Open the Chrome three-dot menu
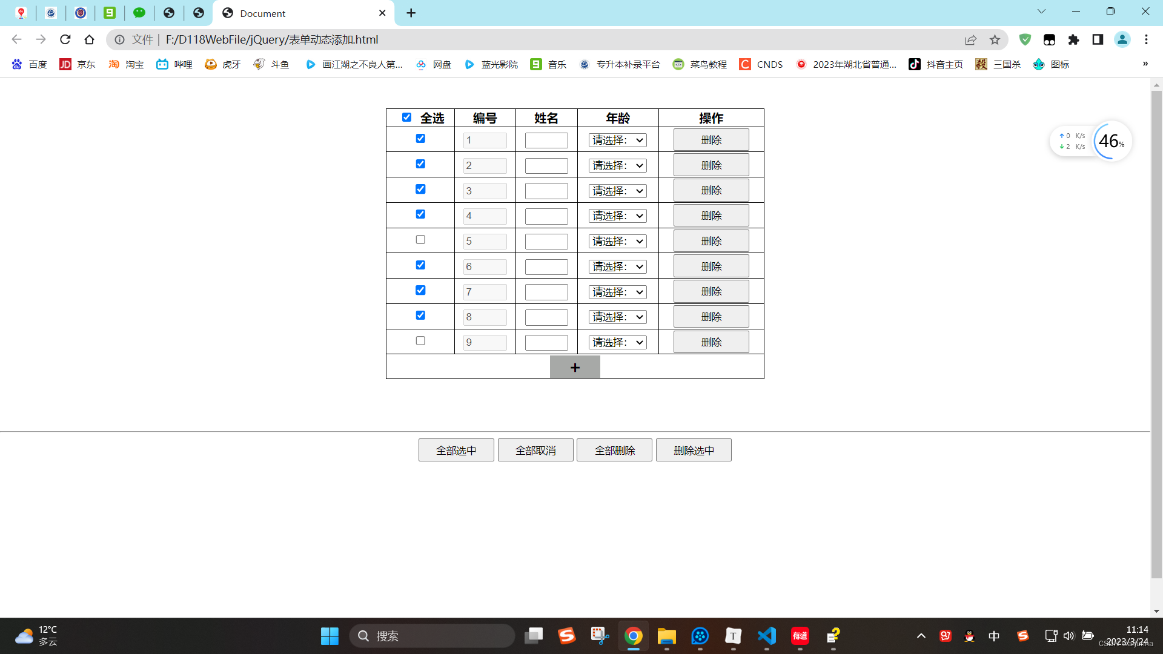 coord(1146,39)
